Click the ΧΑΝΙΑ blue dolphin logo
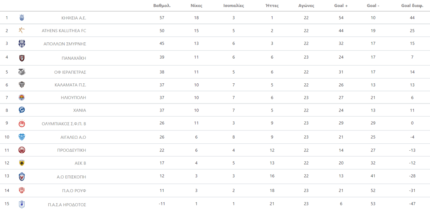The width and height of the screenshot is (430, 210). click(22, 110)
